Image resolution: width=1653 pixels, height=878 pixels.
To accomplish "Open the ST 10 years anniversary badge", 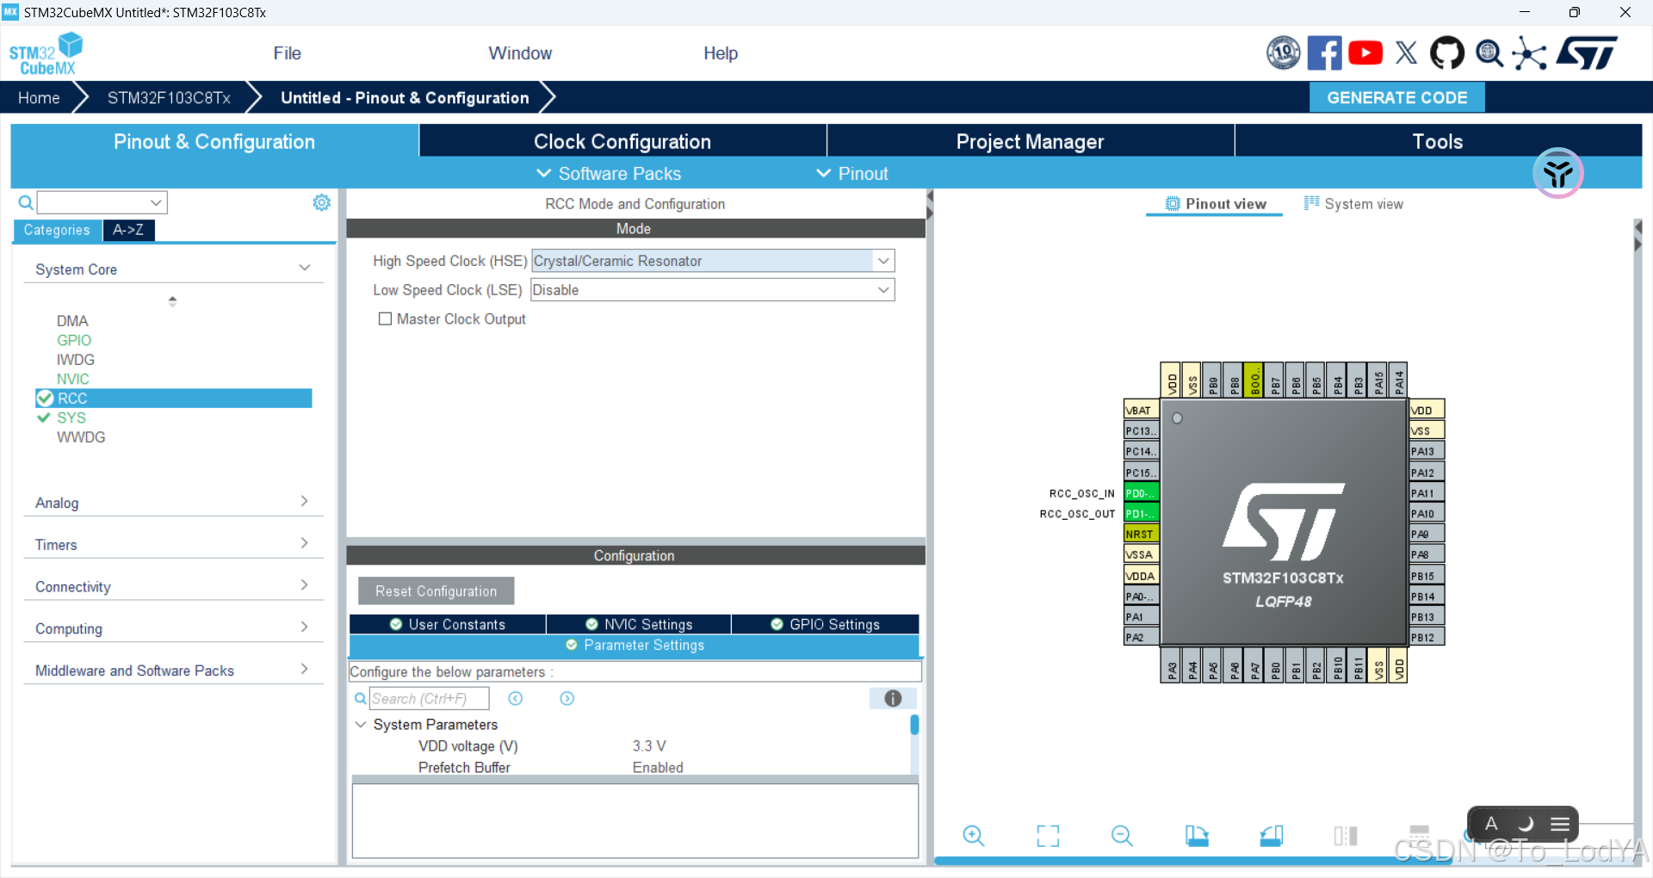I will pyautogui.click(x=1284, y=53).
